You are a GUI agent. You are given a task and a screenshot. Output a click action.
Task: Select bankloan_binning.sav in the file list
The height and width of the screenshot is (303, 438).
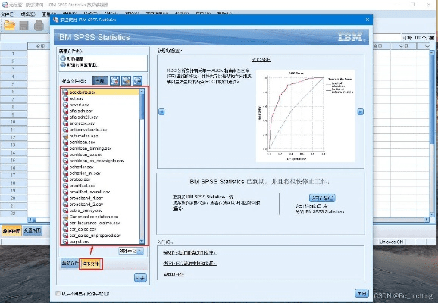tap(101, 148)
